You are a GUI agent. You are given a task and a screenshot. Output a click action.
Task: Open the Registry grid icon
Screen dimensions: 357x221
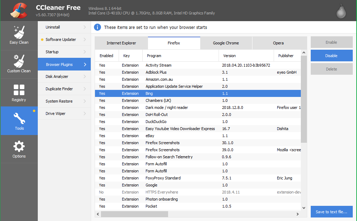[x=19, y=90]
